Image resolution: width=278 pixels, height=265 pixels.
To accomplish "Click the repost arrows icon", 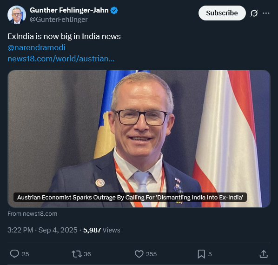I will (77, 254).
